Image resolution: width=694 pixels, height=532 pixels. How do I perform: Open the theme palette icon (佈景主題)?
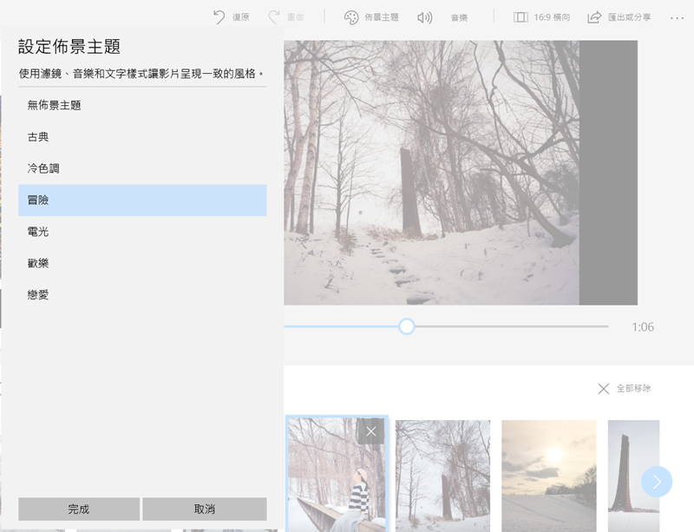click(x=351, y=17)
